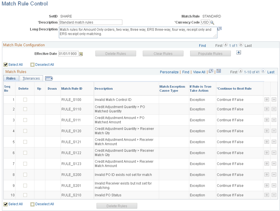The height and width of the screenshot is (211, 280).
Task: Click Find in Match Rule Configuration header
Action: [x=202, y=46]
